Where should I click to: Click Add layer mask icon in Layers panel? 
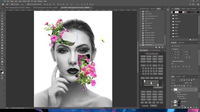[x=185, y=108]
